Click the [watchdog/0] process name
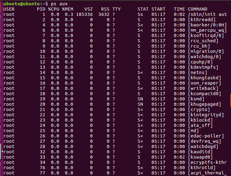Screen dimensions: 231x176 205,57
